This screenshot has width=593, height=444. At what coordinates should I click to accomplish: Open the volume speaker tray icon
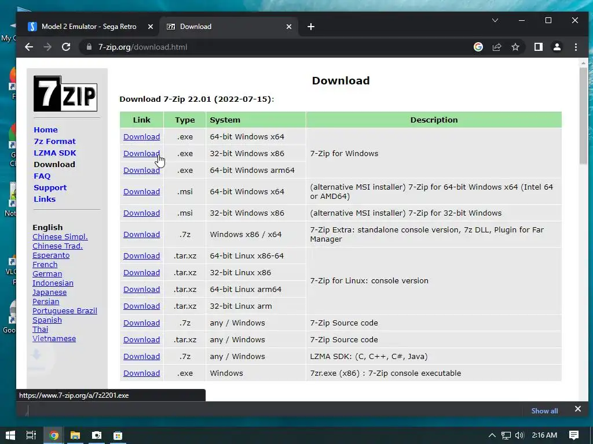pyautogui.click(x=519, y=435)
